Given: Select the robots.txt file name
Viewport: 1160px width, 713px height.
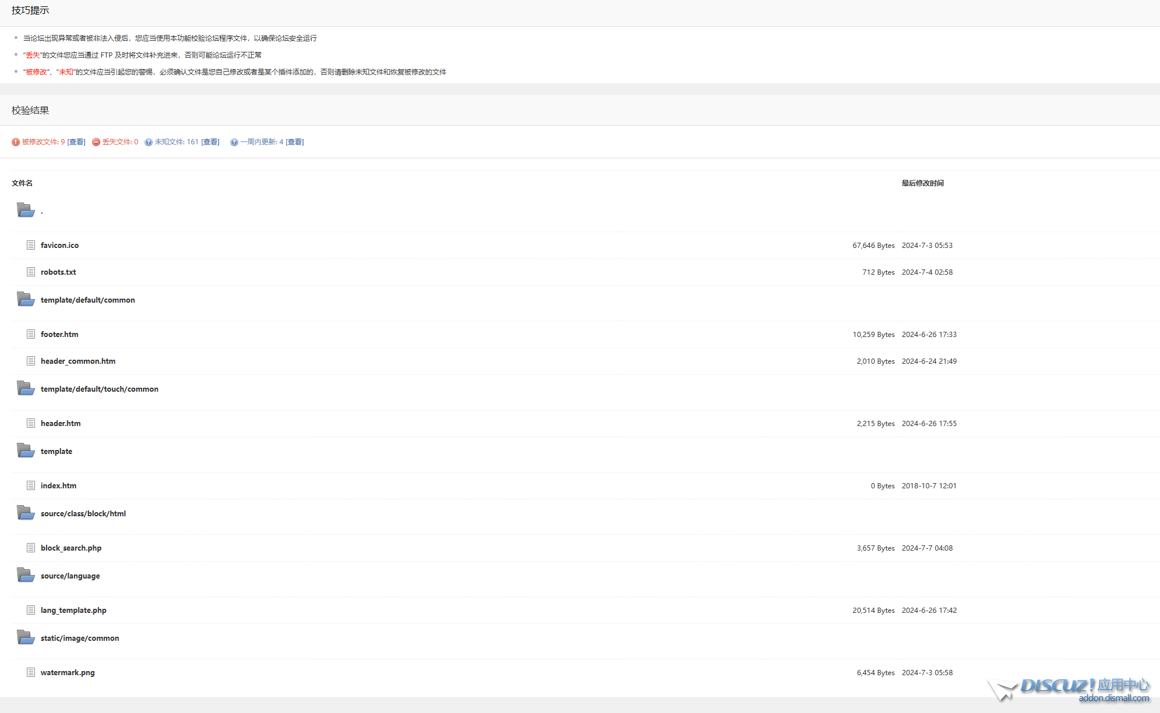Looking at the screenshot, I should click(58, 272).
